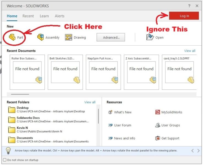The image size is (203, 165).
Task: Click the Recent Folders vertical scrollbar
Action: [98, 117]
